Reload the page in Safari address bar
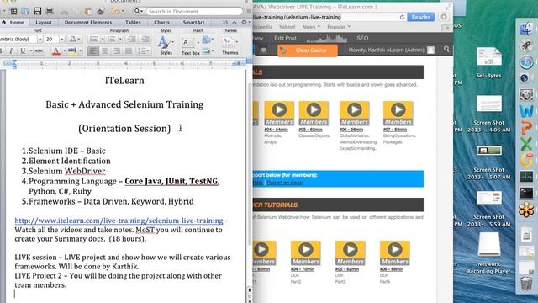Screen dimensions: 538x303 tap(402, 17)
